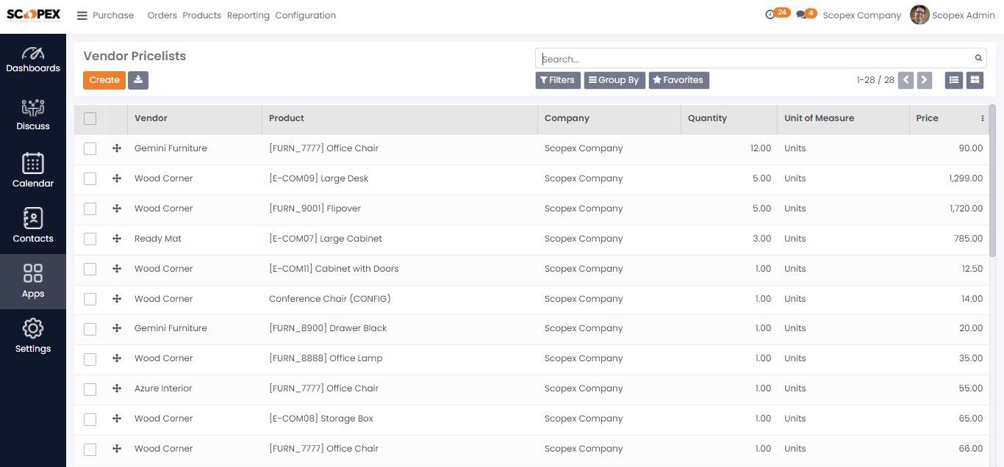Switch to kanban view icon
Image resolution: width=1004 pixels, height=467 pixels.
pos(975,80)
